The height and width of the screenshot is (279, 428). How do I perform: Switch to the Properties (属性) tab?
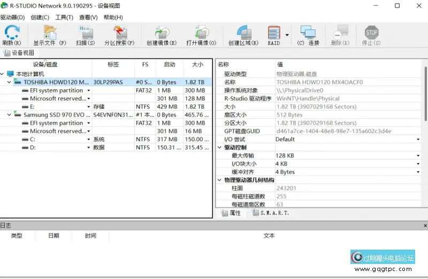coord(231,213)
